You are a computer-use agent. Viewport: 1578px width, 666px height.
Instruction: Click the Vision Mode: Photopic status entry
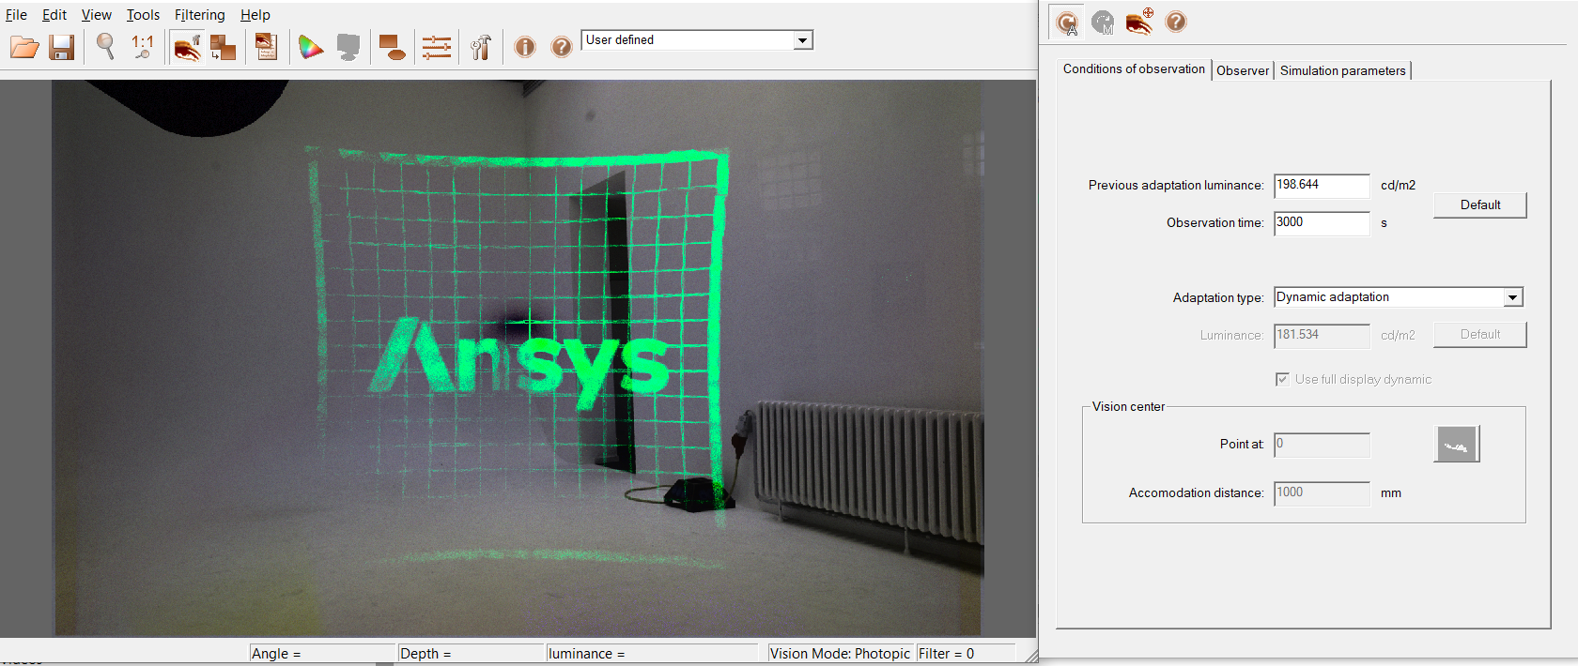pos(841,654)
